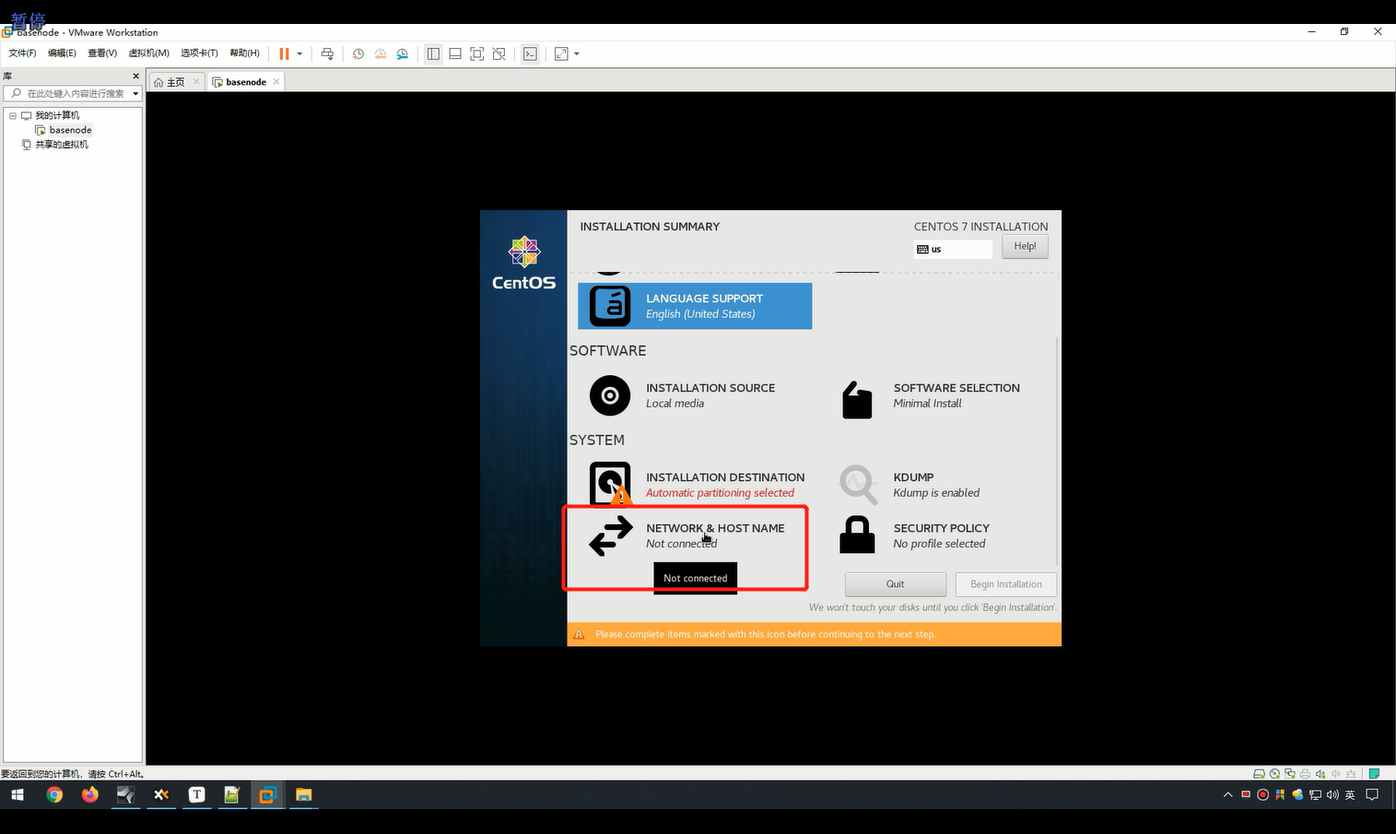
Task: Open INSTALLATION SOURCE settings
Action: tap(695, 395)
